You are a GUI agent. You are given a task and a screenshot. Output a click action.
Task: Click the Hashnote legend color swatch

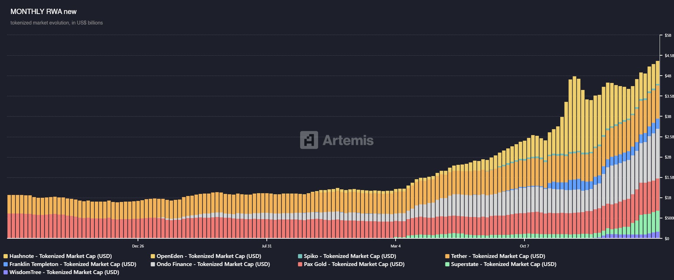pyautogui.click(x=6, y=256)
